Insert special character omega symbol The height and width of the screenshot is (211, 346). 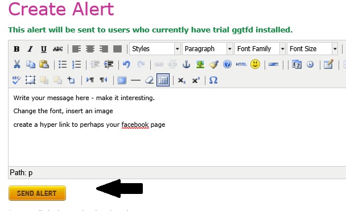point(213,80)
